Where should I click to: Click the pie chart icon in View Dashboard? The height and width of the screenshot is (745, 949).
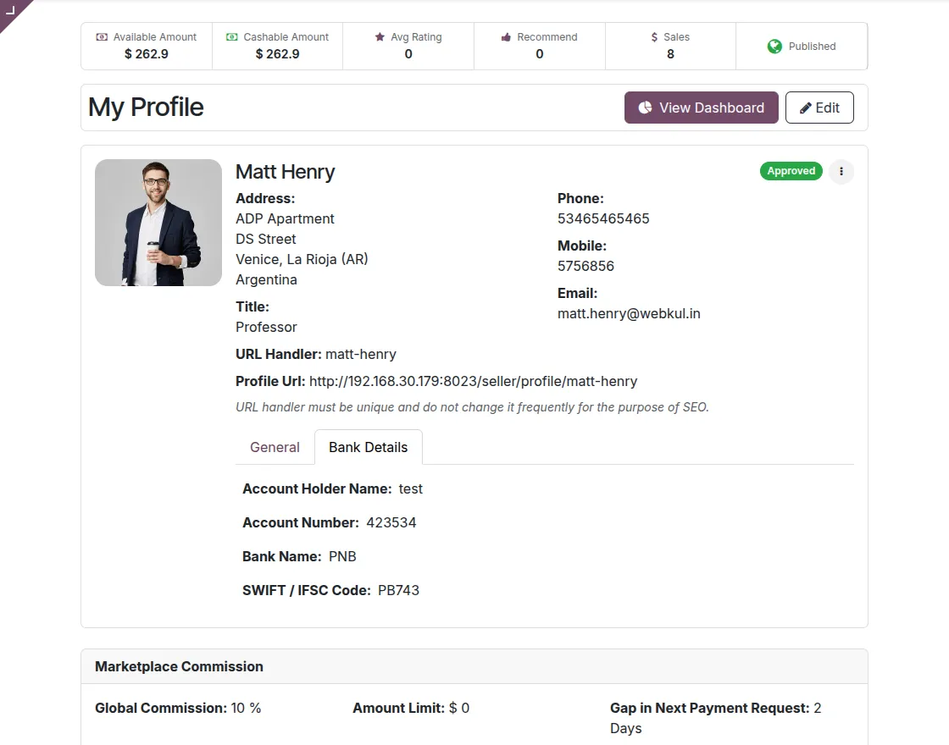coord(646,108)
